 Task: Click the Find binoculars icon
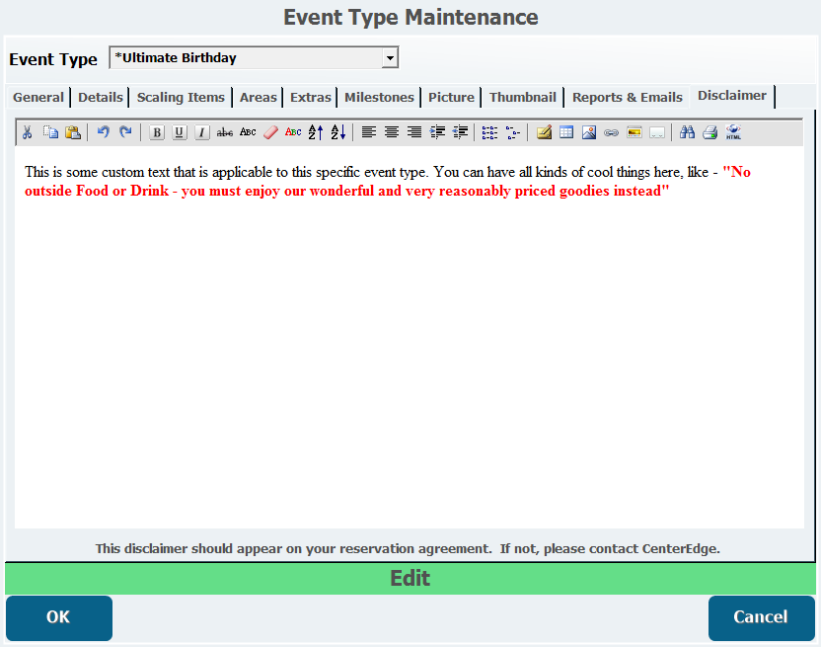point(688,132)
